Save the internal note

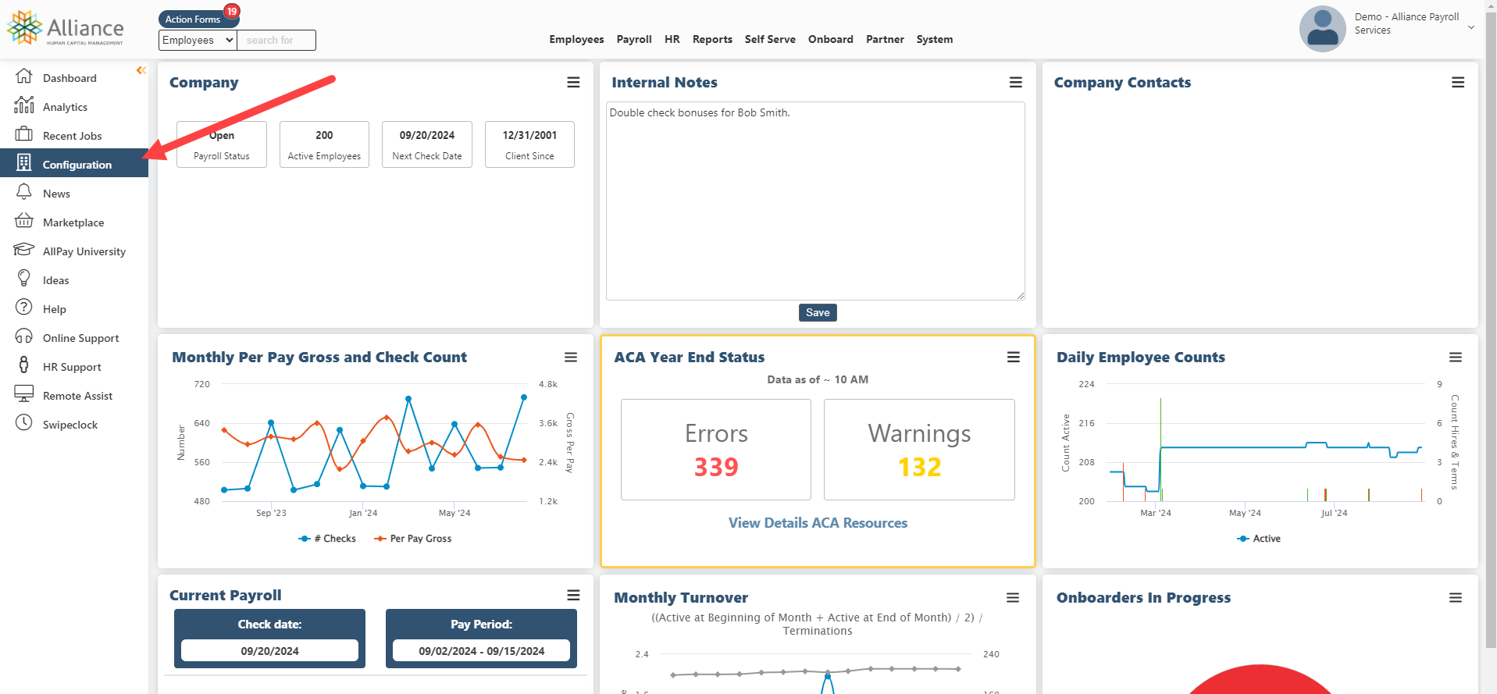point(818,312)
